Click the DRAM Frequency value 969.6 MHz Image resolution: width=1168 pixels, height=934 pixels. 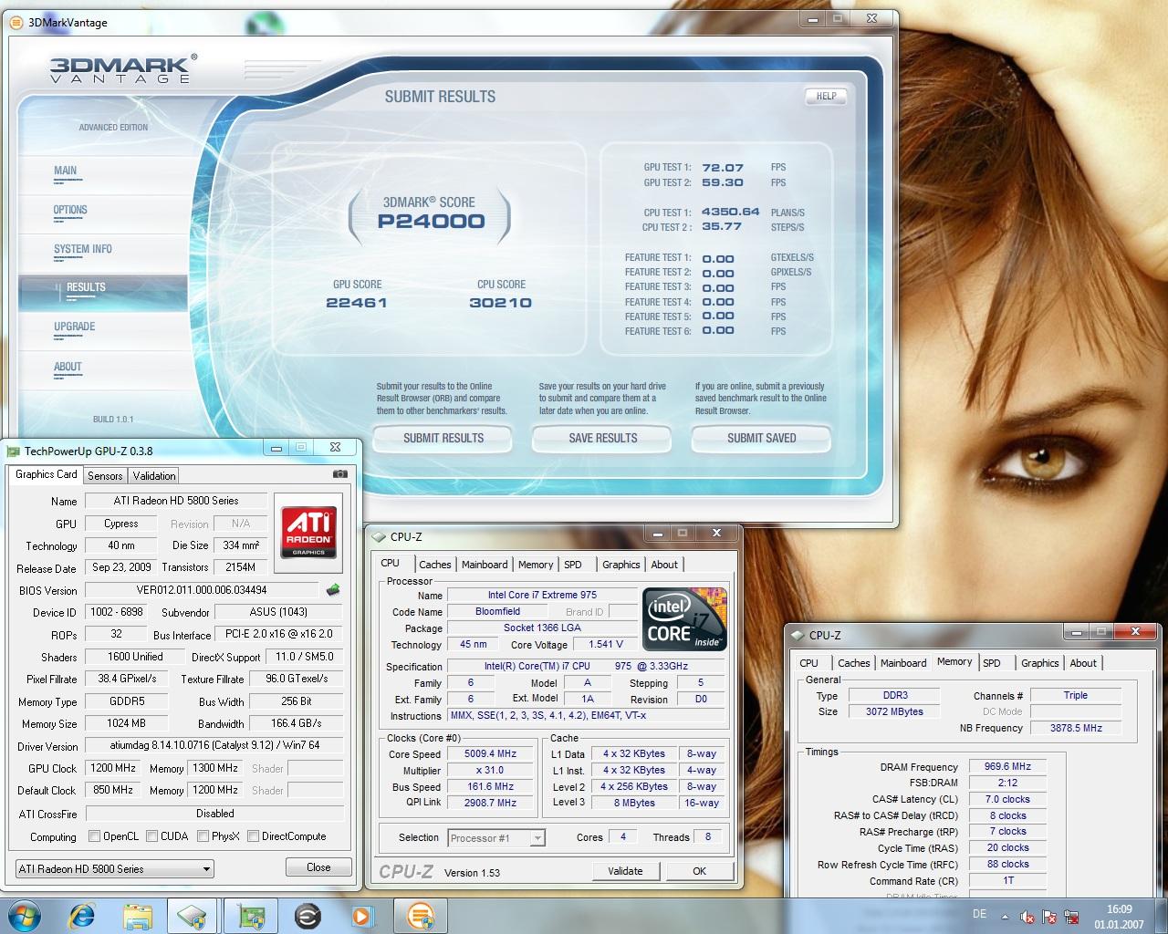pos(1008,767)
